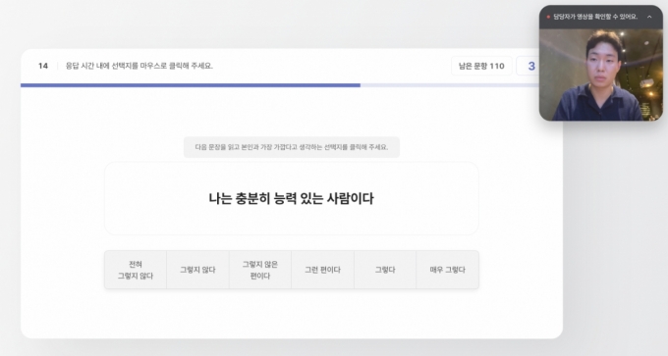Click the response time progress bar
This screenshot has width=668, height=356.
pyautogui.click(x=280, y=85)
